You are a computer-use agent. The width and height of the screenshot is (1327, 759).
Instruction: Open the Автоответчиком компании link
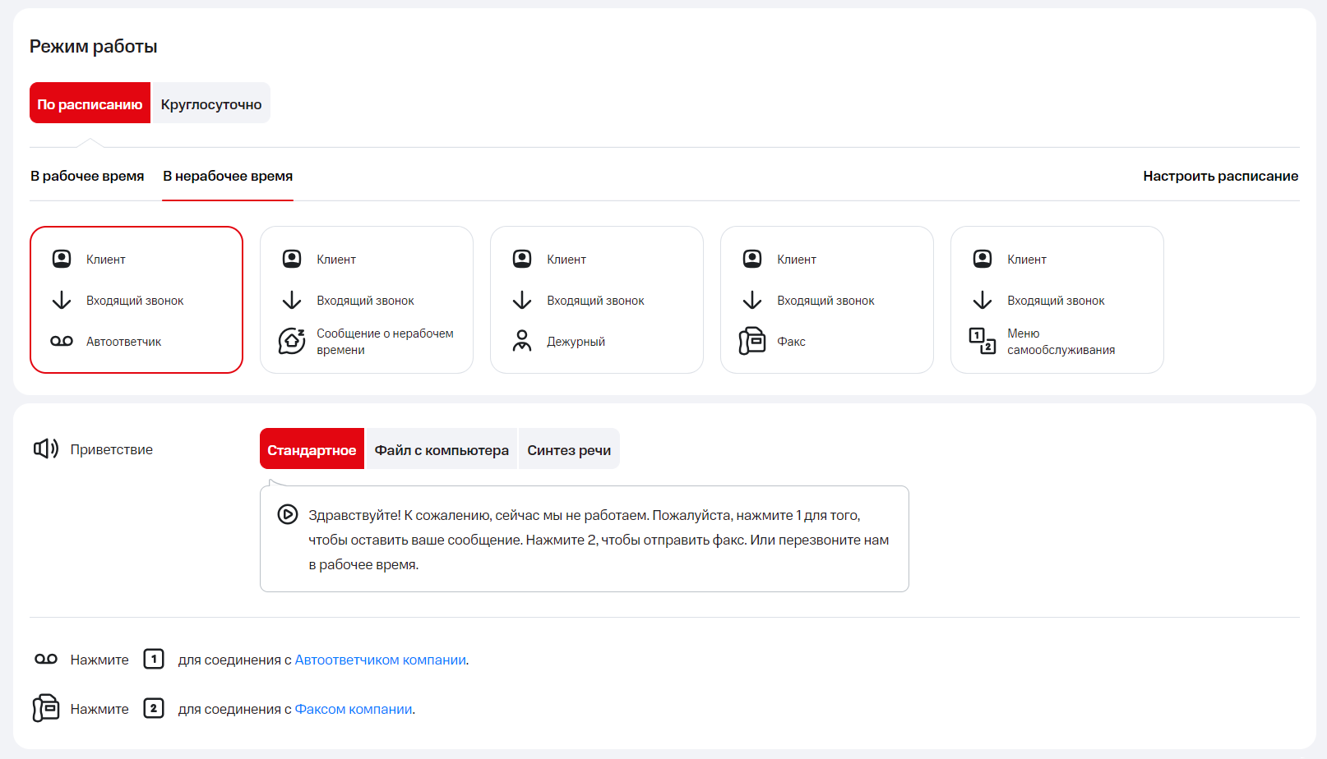(380, 660)
